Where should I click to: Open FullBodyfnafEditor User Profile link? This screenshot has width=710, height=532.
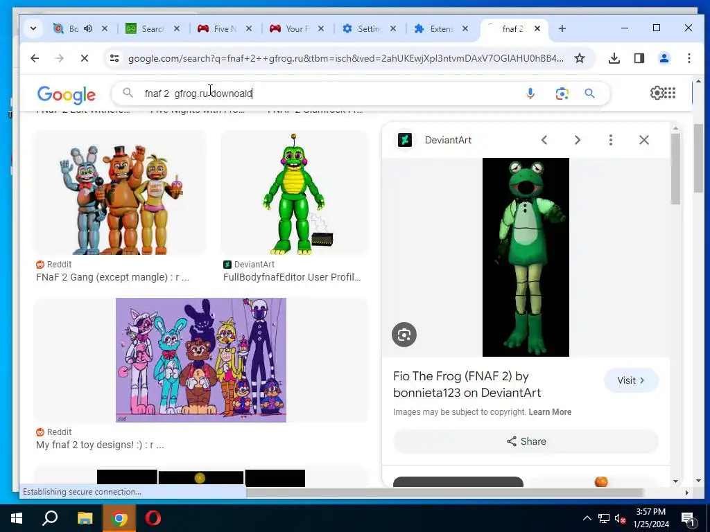click(x=292, y=277)
